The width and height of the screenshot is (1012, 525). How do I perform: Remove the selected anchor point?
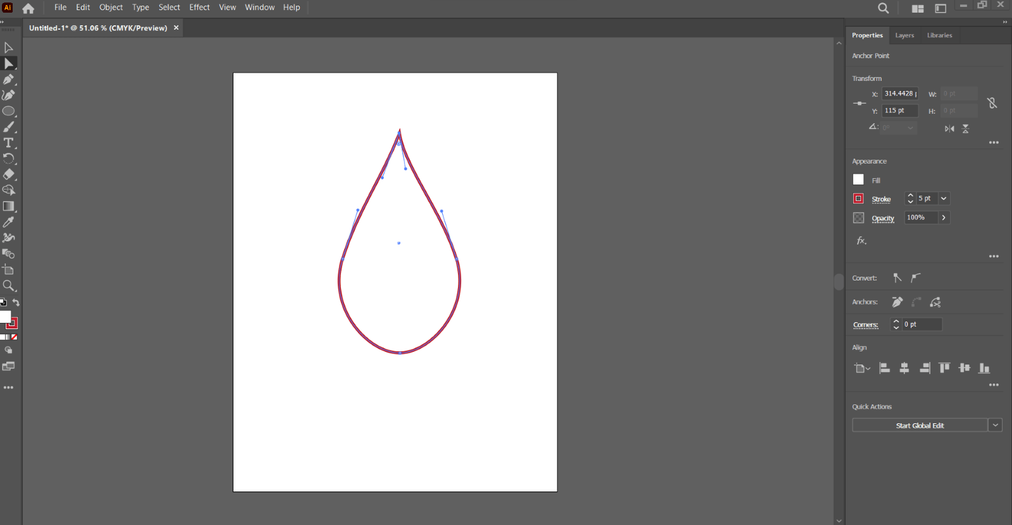(898, 302)
